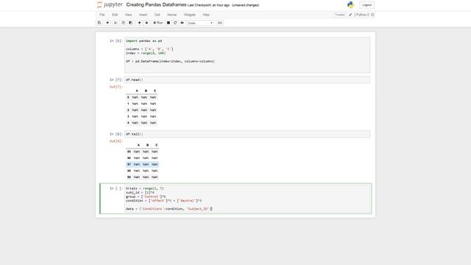Click into the df.head() code cell
The image size is (471, 265).
coord(247,79)
